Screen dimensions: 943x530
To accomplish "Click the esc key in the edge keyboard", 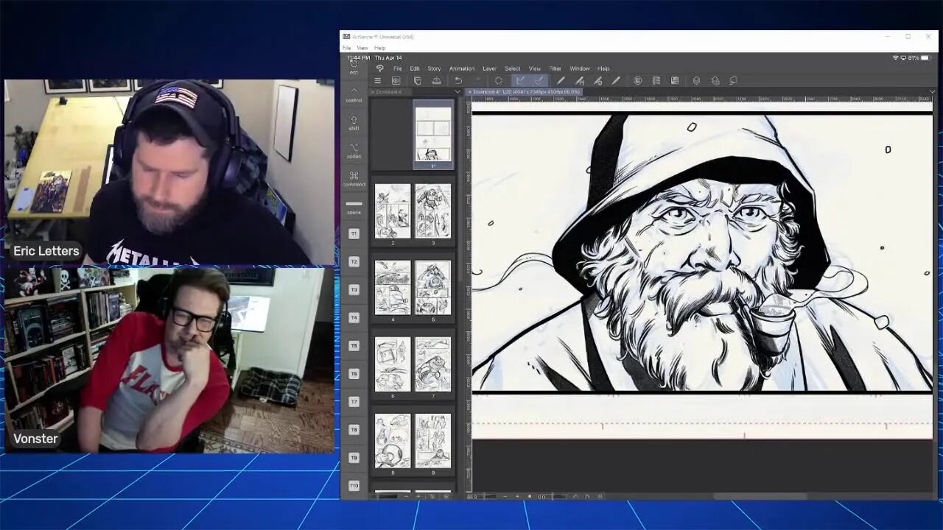I will [354, 66].
